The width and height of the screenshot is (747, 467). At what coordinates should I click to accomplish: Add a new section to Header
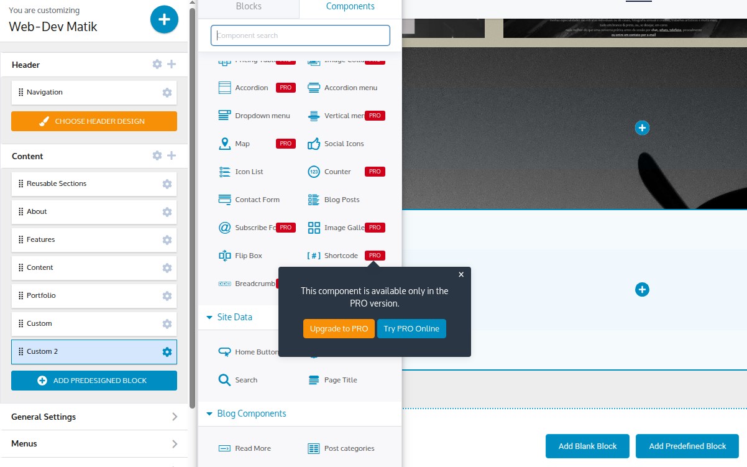point(172,64)
